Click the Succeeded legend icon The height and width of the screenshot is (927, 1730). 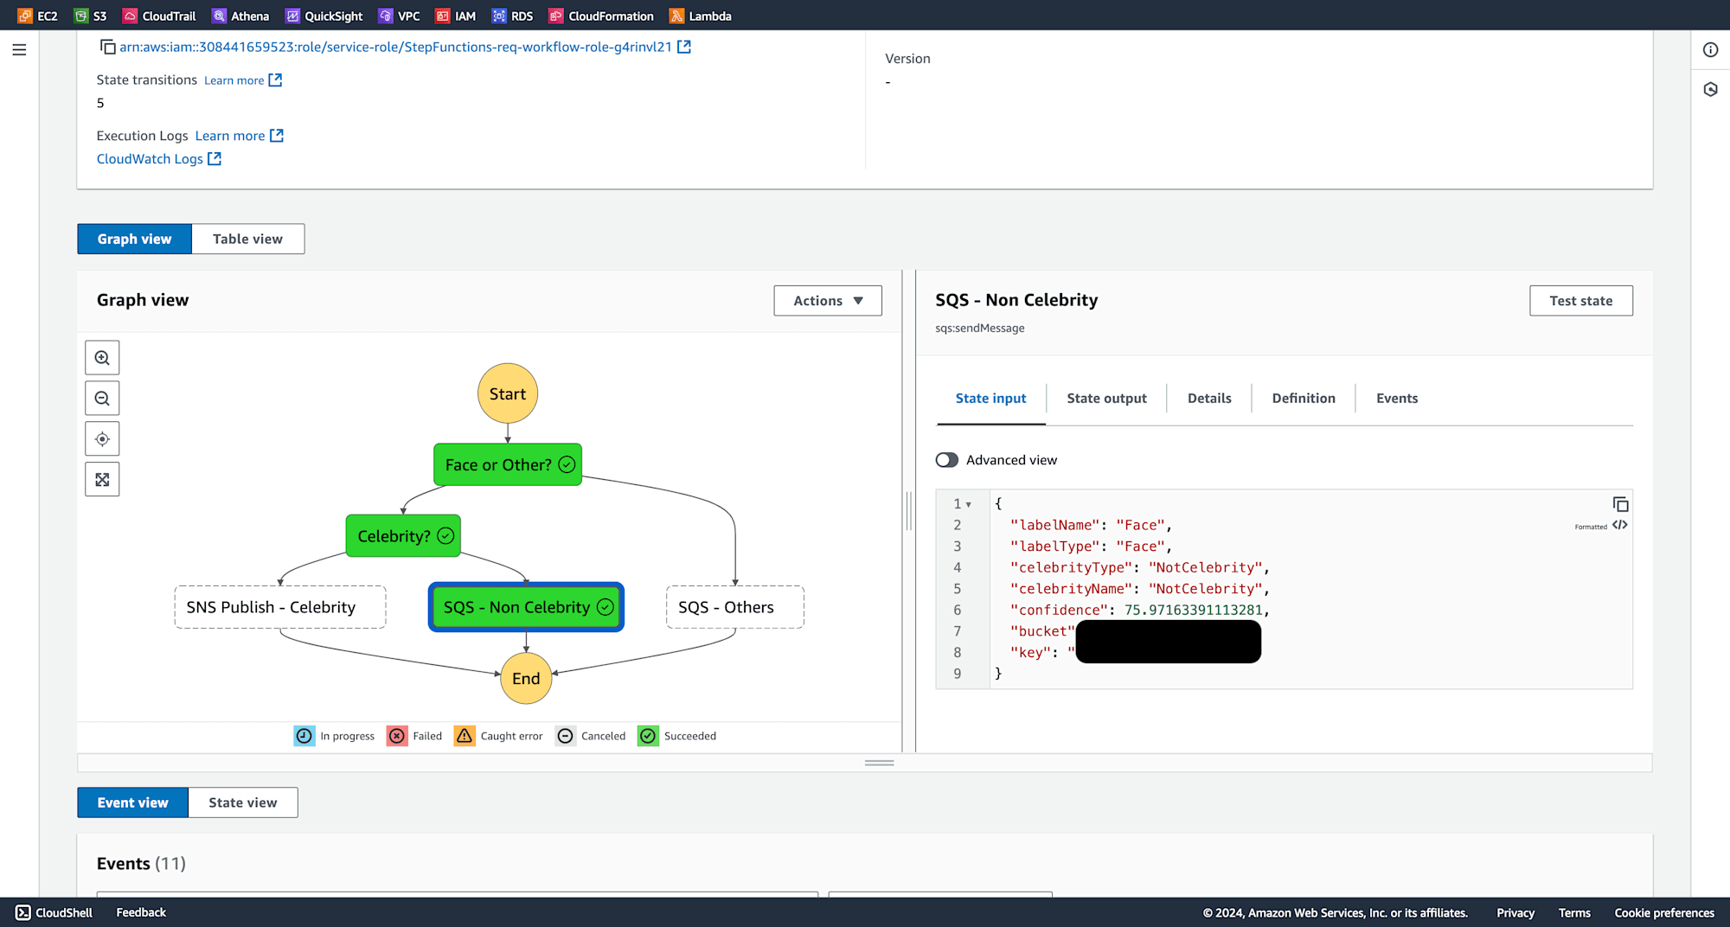[648, 736]
